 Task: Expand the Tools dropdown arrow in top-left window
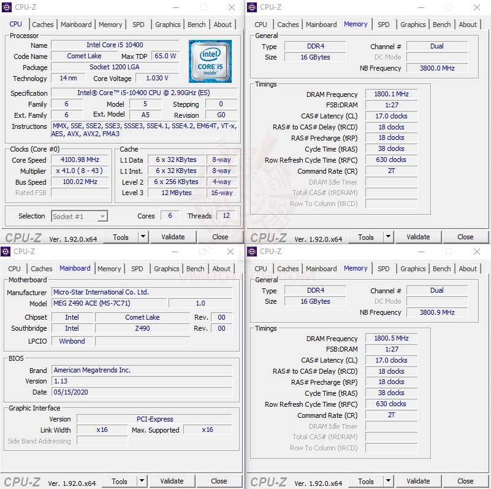[143, 237]
